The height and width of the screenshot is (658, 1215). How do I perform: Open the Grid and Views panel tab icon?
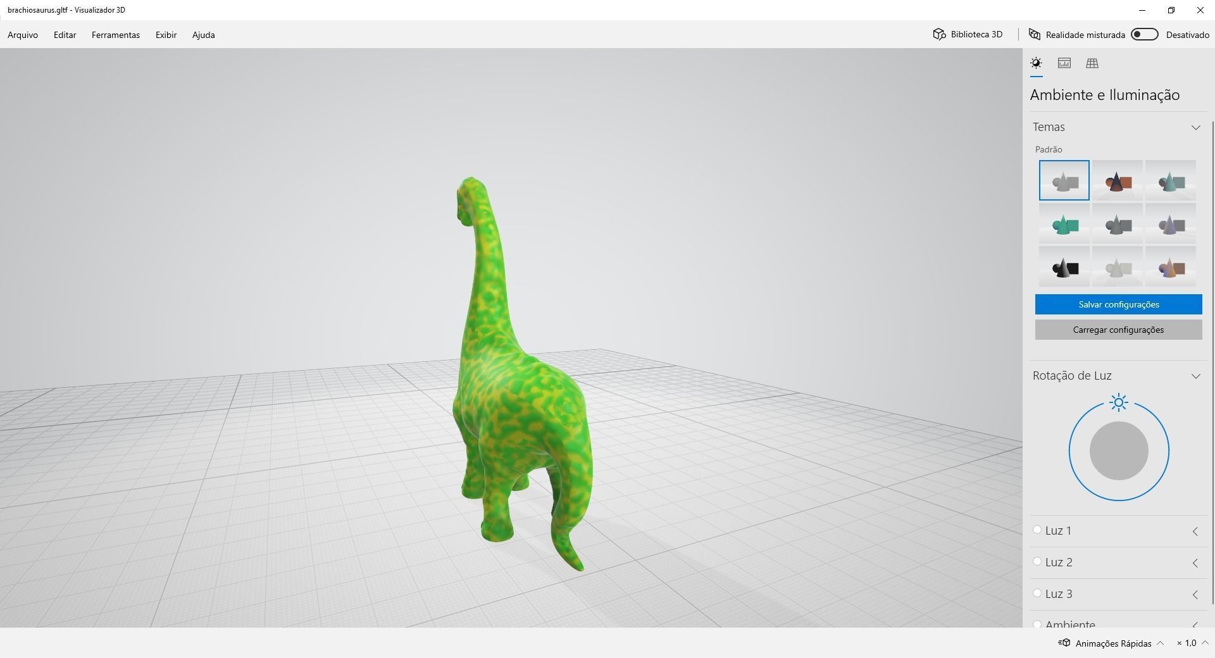coord(1092,63)
